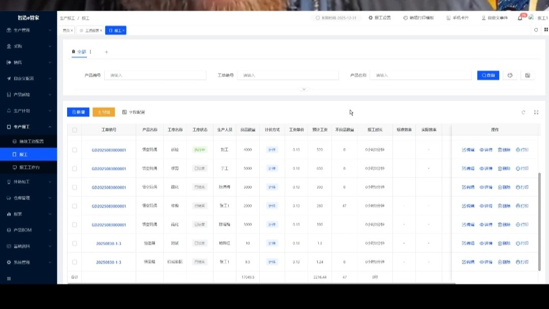Collapse sidebar with the bottom menu icon
549x309 pixels.
(x=9, y=278)
